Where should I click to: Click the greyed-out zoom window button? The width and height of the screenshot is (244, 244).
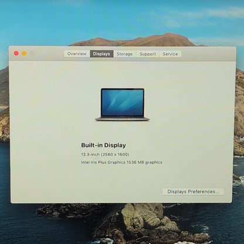click(32, 53)
